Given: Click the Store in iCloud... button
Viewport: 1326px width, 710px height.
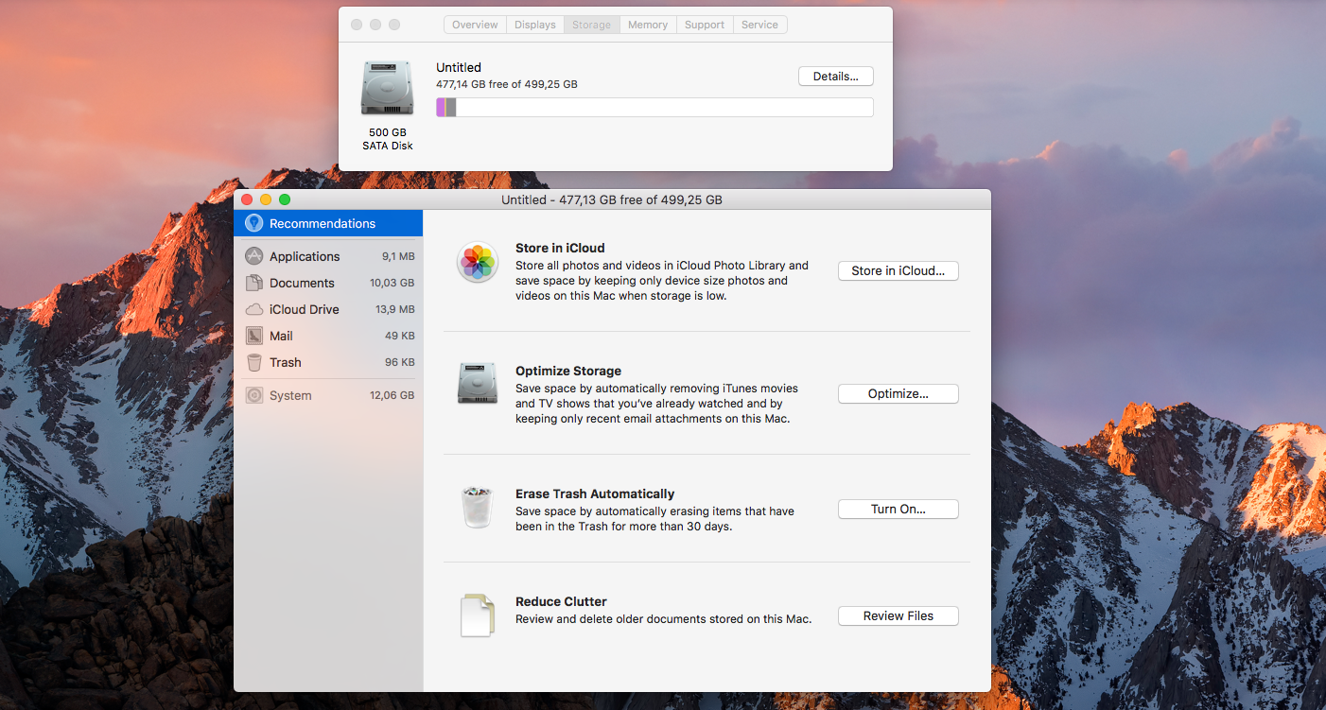Looking at the screenshot, I should point(899,270).
